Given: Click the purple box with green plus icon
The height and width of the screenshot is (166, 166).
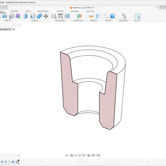Looking at the screenshot, I should (x=18, y=16).
